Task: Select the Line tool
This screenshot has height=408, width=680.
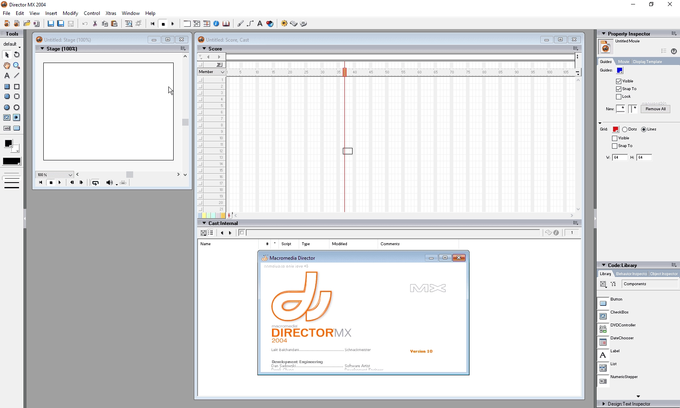Action: (x=17, y=76)
